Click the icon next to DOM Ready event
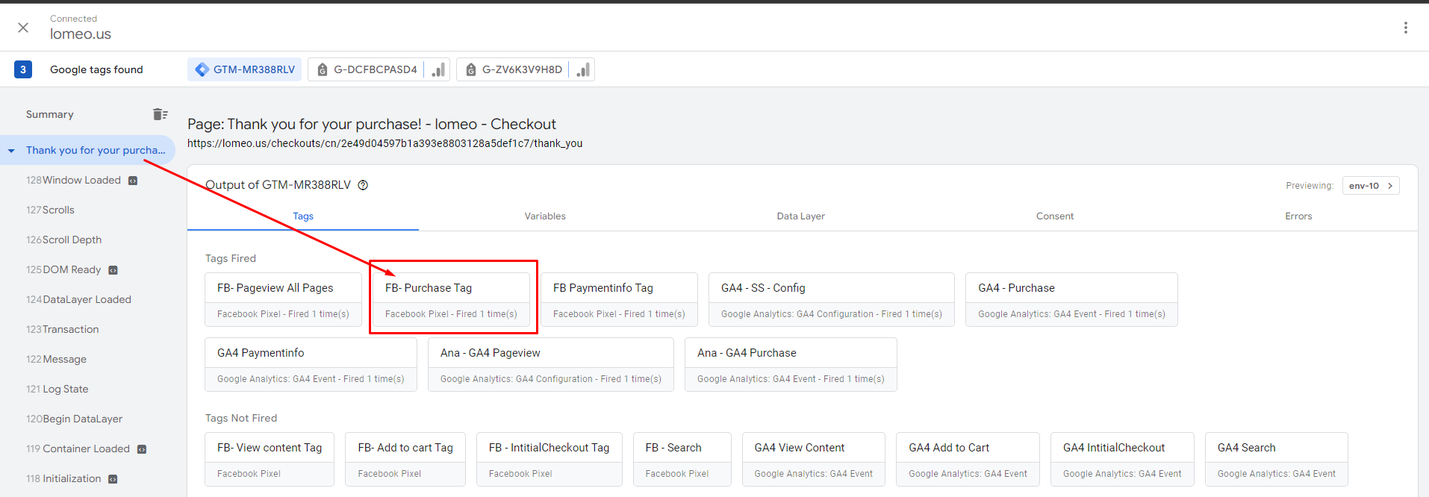This screenshot has width=1429, height=497. pyautogui.click(x=113, y=270)
